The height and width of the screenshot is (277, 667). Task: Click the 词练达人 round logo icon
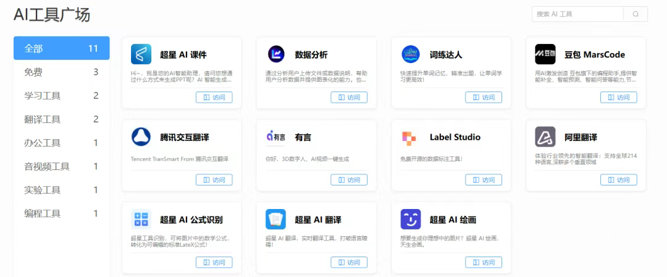(x=411, y=54)
